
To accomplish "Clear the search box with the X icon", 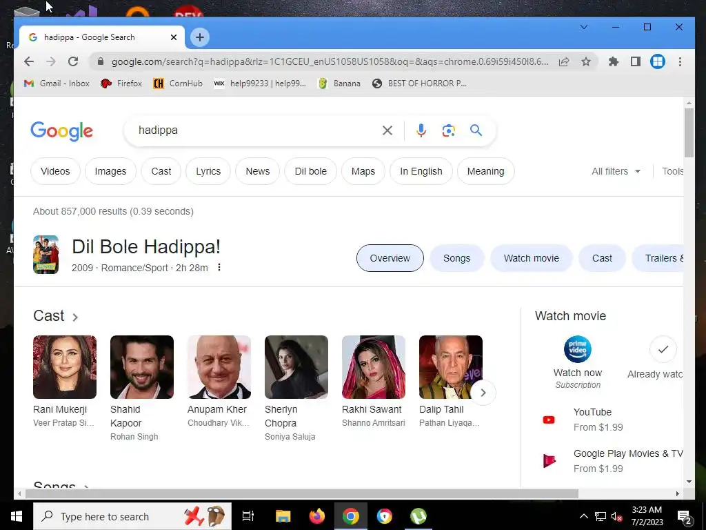I will pos(387,130).
